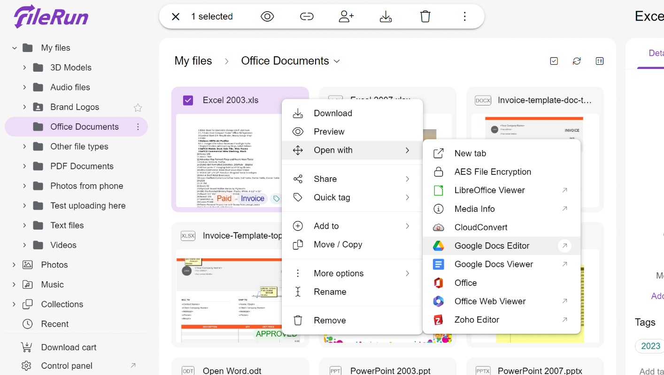This screenshot has width=664, height=375.
Task: Uncheck the Excel 2003.xls checkbox
Action: 188,100
